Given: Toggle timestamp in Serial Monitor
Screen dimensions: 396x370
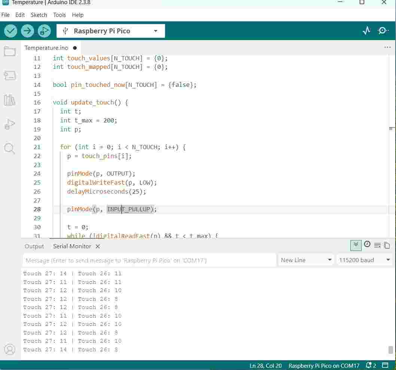Looking at the screenshot, I should 367,245.
